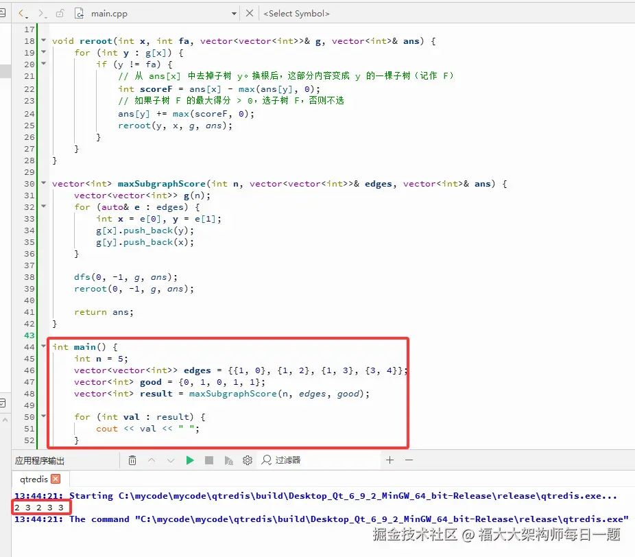The height and width of the screenshot is (557, 635).
Task: Stop the running application
Action: tap(209, 460)
